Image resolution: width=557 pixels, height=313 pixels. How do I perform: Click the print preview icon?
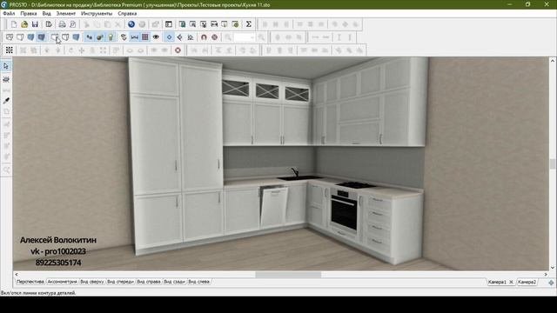coord(73,24)
